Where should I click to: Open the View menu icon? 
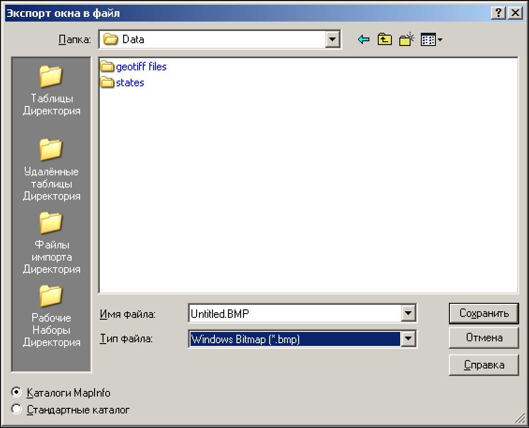pyautogui.click(x=431, y=40)
